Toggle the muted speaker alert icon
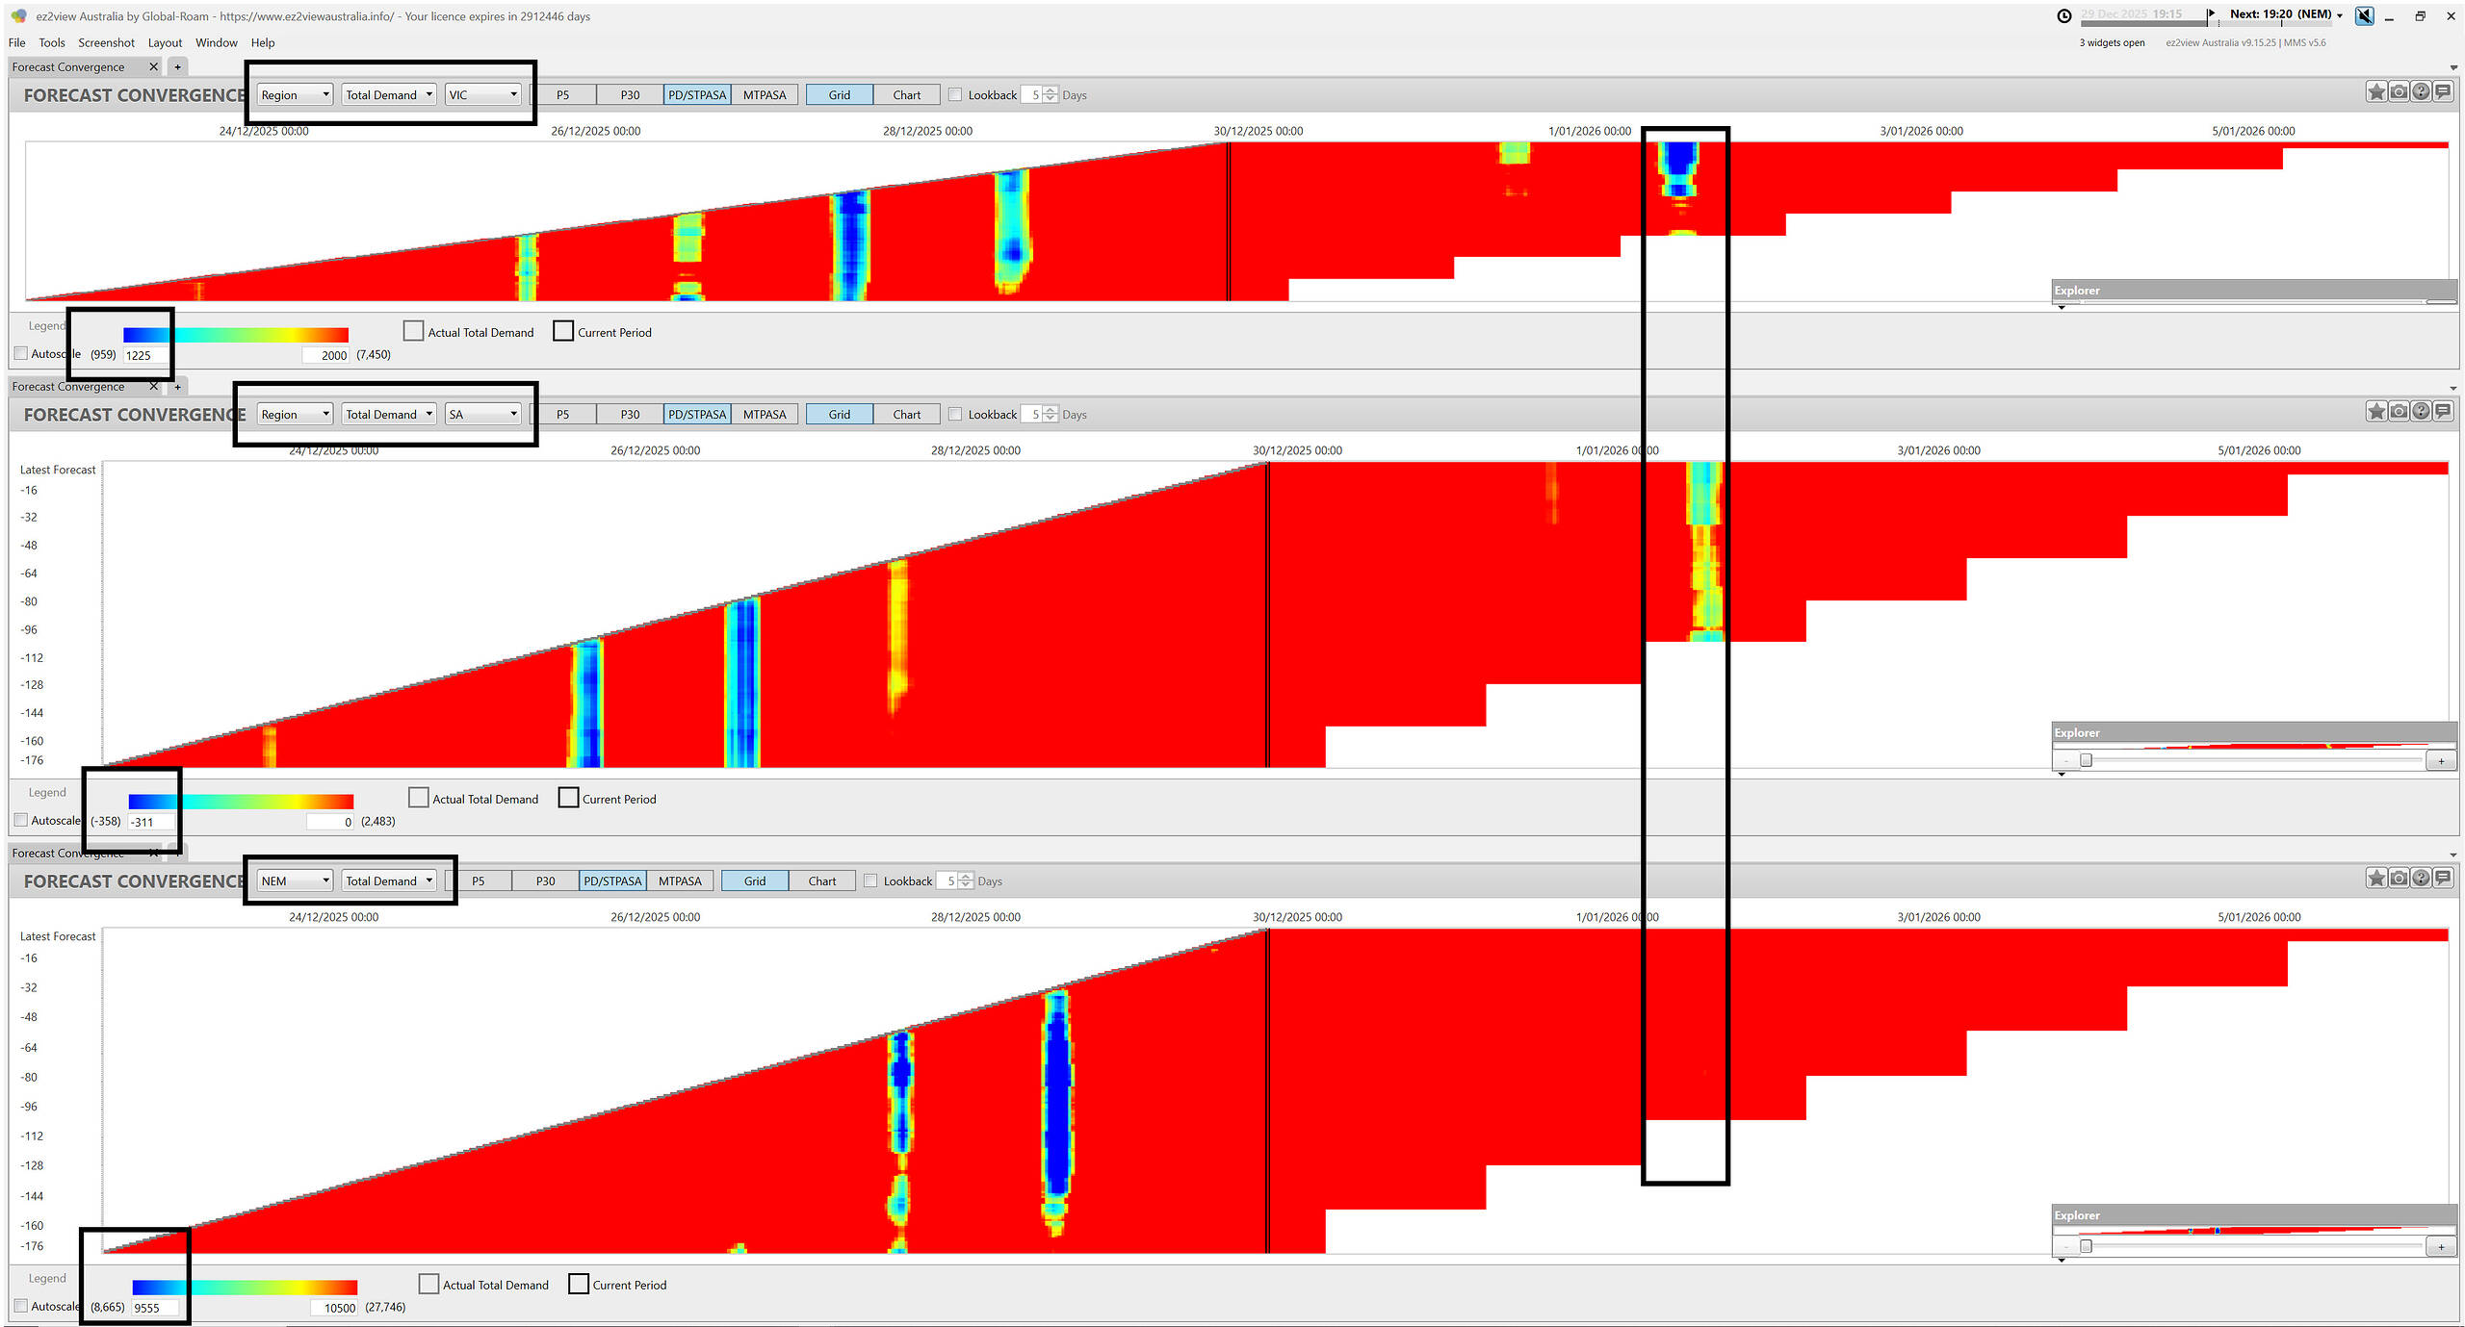The image size is (2465, 1327). tap(2364, 15)
